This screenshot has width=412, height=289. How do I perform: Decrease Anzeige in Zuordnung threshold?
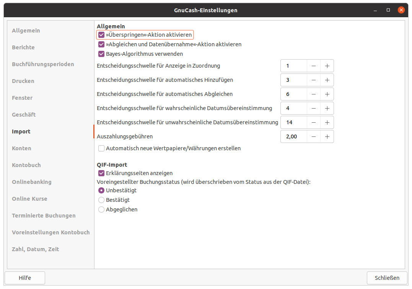tap(314, 66)
